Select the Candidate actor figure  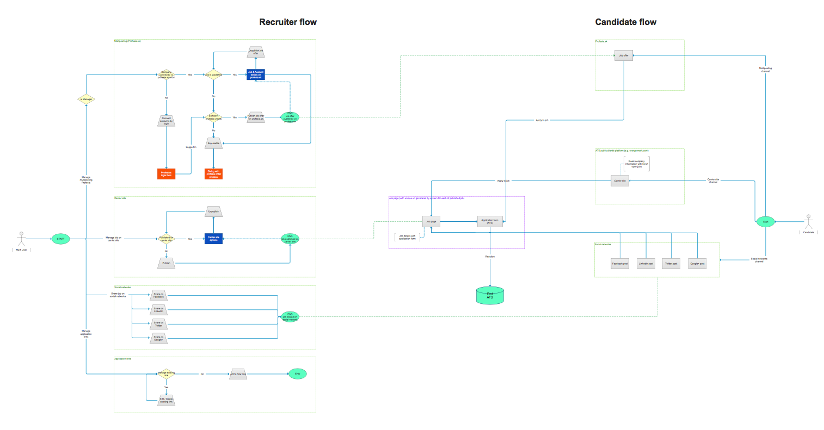pos(808,221)
